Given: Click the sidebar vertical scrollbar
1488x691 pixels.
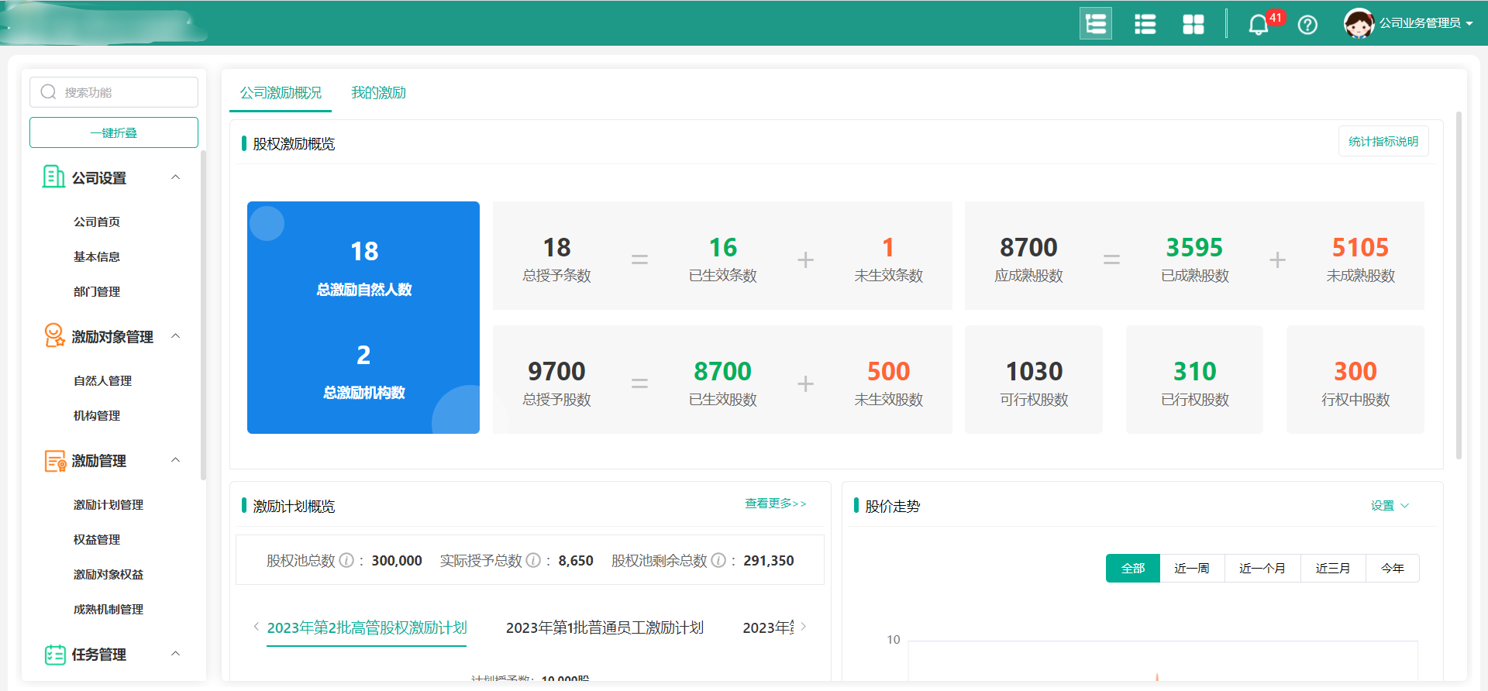Looking at the screenshot, I should click(x=203, y=315).
